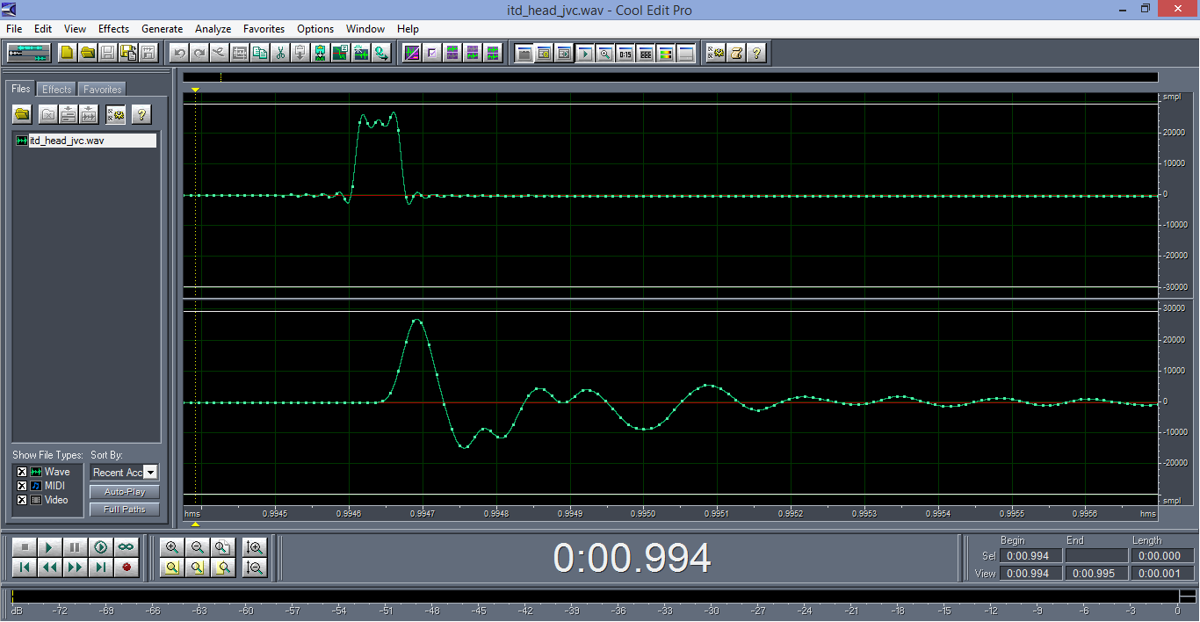Click the View Length time field
The height and width of the screenshot is (622, 1200).
(x=1161, y=574)
